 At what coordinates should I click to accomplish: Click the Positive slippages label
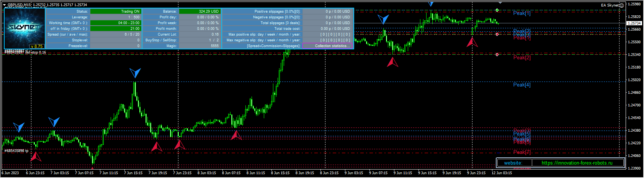coord(277,11)
